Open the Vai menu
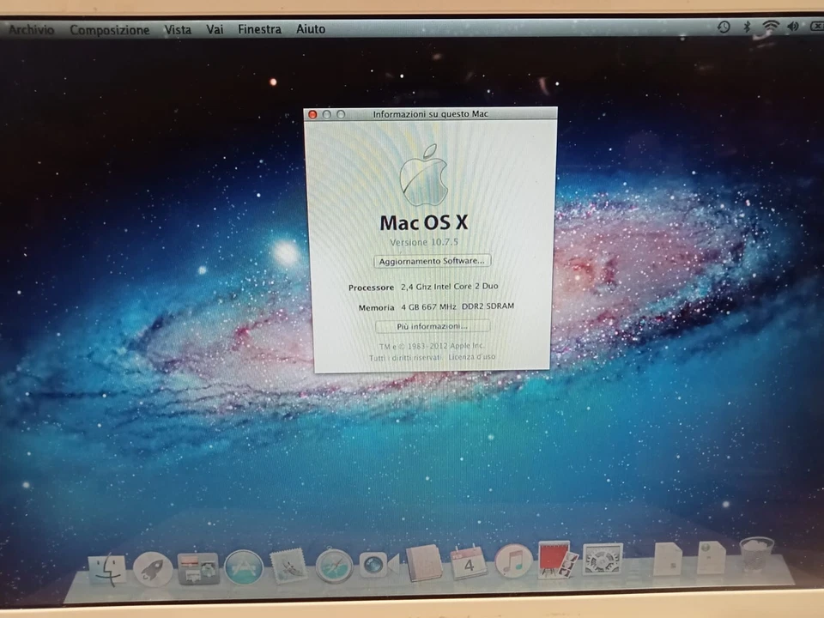Screen dimensions: 824x618 pyautogui.click(x=215, y=28)
